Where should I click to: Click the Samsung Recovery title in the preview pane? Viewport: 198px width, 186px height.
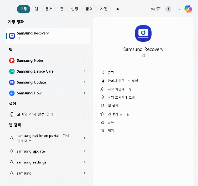(x=143, y=49)
